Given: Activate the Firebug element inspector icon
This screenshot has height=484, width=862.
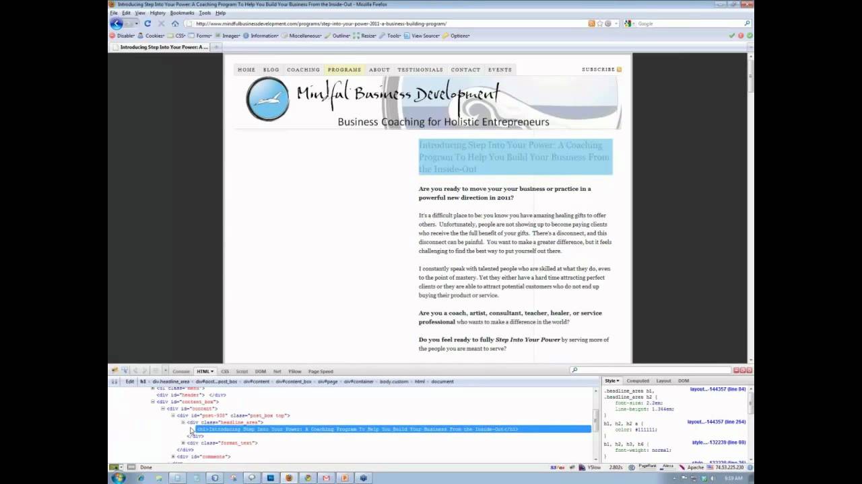Looking at the screenshot, I should coord(124,370).
